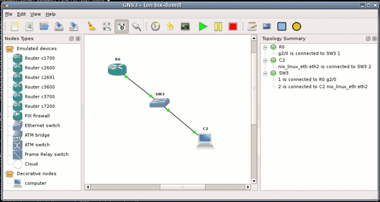Open the File menu
The image size is (380, 202).
[9, 14]
